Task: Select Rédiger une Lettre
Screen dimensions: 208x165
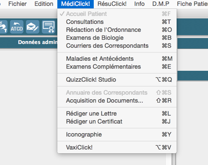Action: click(117, 113)
